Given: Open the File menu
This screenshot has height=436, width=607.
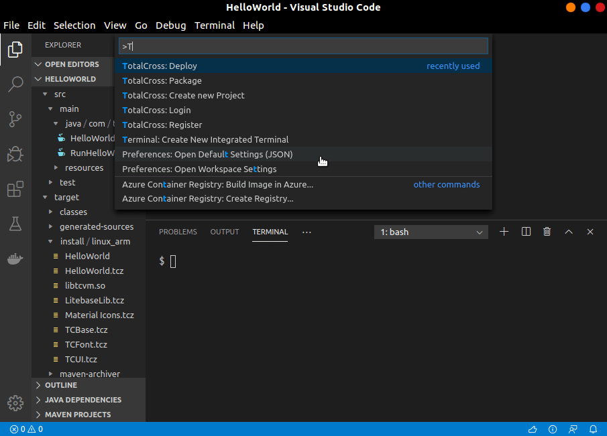Looking at the screenshot, I should pos(11,25).
